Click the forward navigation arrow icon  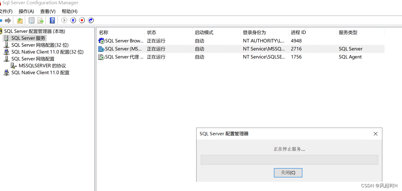[8, 20]
